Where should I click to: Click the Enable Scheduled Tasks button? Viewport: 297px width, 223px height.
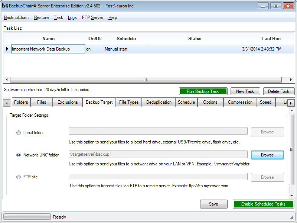coord(263,204)
